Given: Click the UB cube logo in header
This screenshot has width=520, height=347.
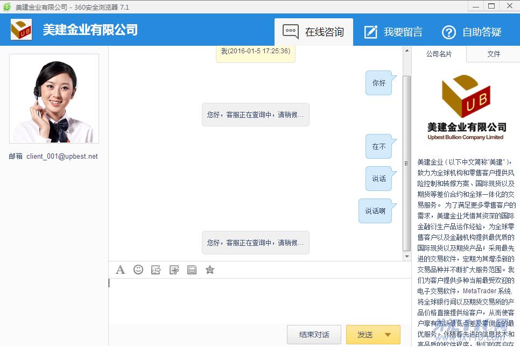Looking at the screenshot, I should pos(21,30).
